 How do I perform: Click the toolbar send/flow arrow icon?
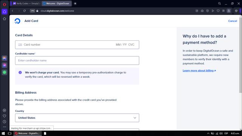213,11
